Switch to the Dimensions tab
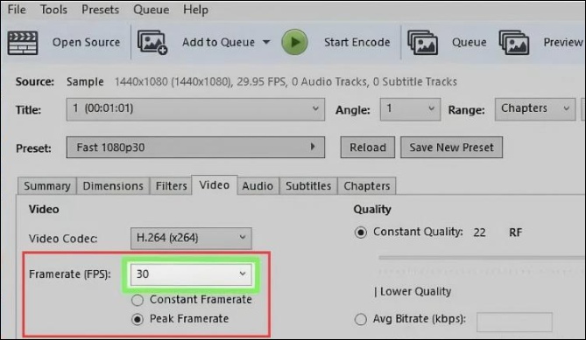 click(113, 185)
